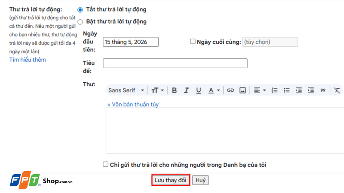Select 'Bật thư trả lời tự động' radio
The height and width of the screenshot is (193, 344).
point(80,22)
